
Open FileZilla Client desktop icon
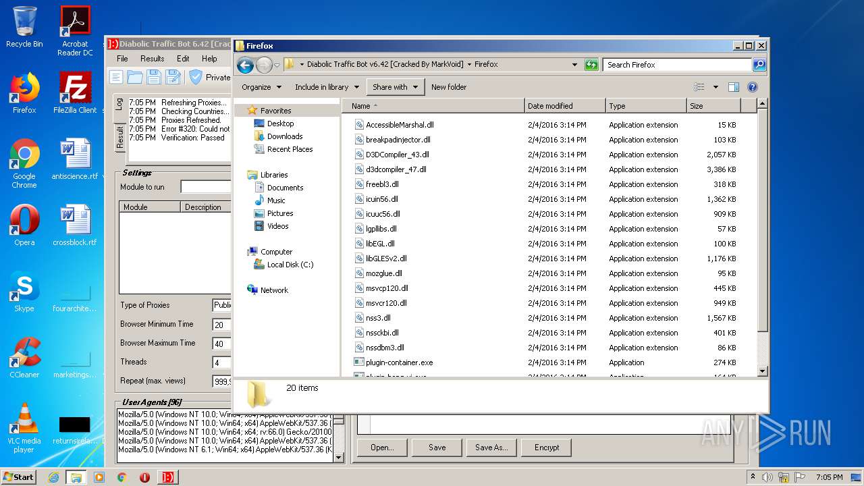click(x=75, y=92)
